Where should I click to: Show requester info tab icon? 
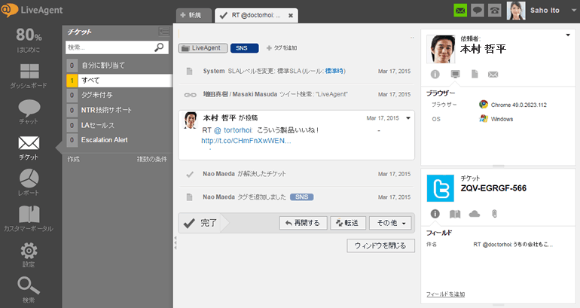pos(435,75)
